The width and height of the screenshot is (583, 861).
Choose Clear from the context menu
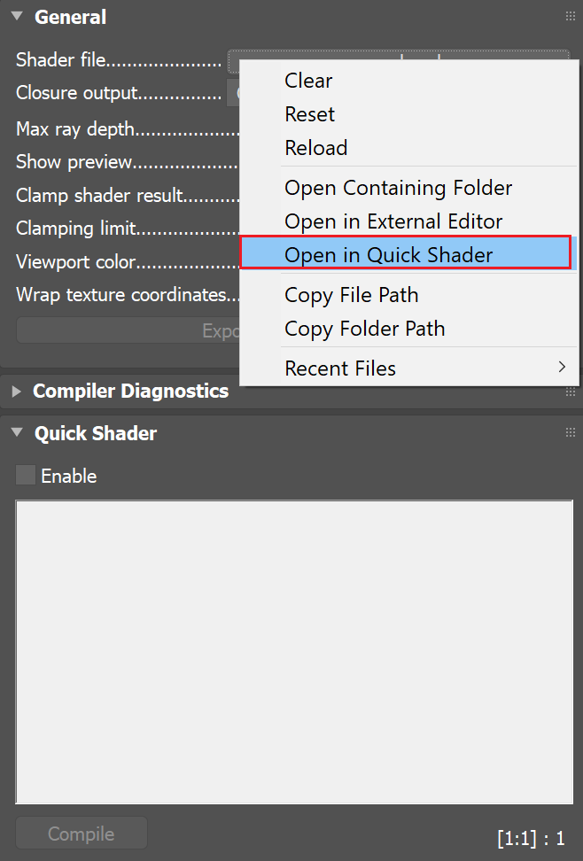(x=308, y=81)
